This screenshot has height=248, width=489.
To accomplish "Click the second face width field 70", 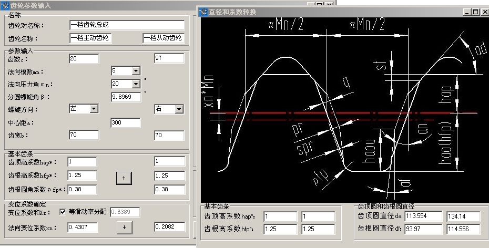I will [x=169, y=135].
